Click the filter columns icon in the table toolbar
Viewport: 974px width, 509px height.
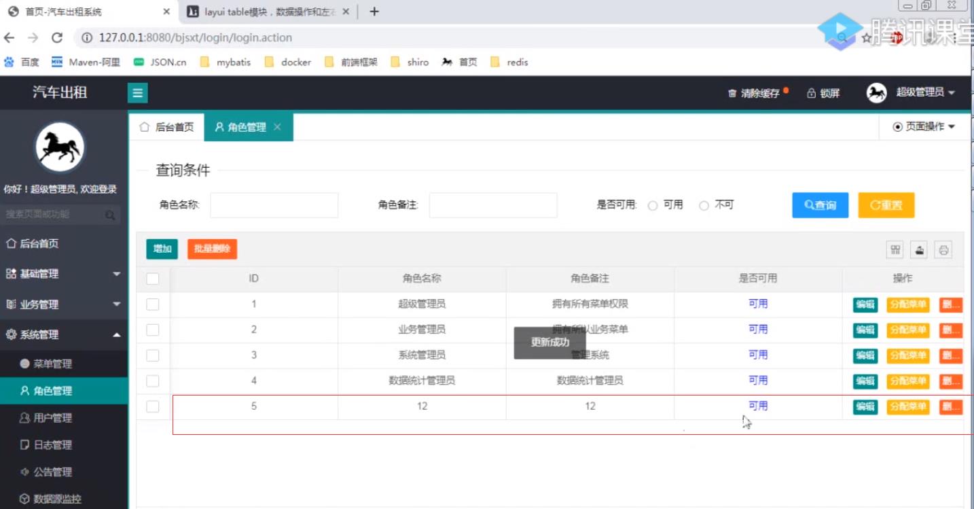click(896, 249)
